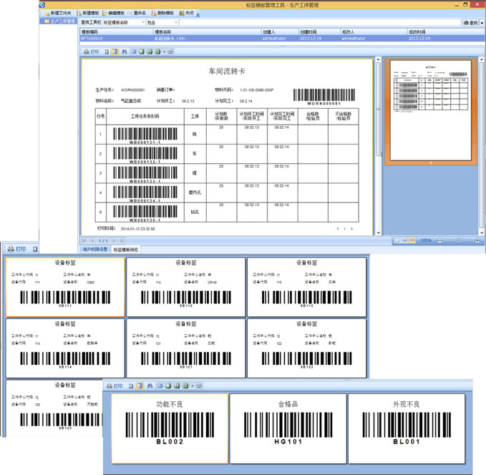Click page setup icon in equipment label window
The height and width of the screenshot is (475, 486).
tap(35, 249)
